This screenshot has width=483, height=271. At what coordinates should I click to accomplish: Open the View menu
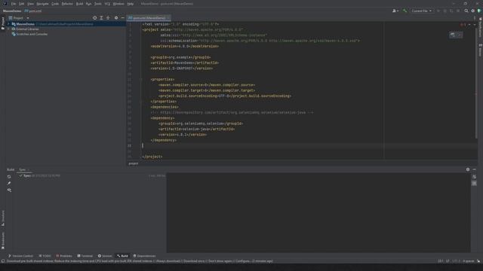pos(30,4)
